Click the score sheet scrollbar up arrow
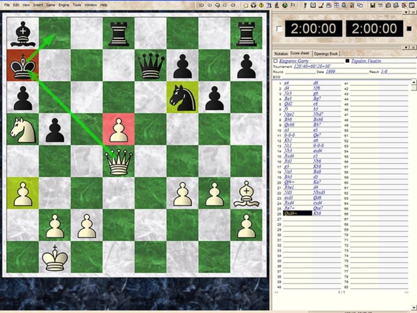The height and width of the screenshot is (313, 417). pyautogui.click(x=414, y=82)
